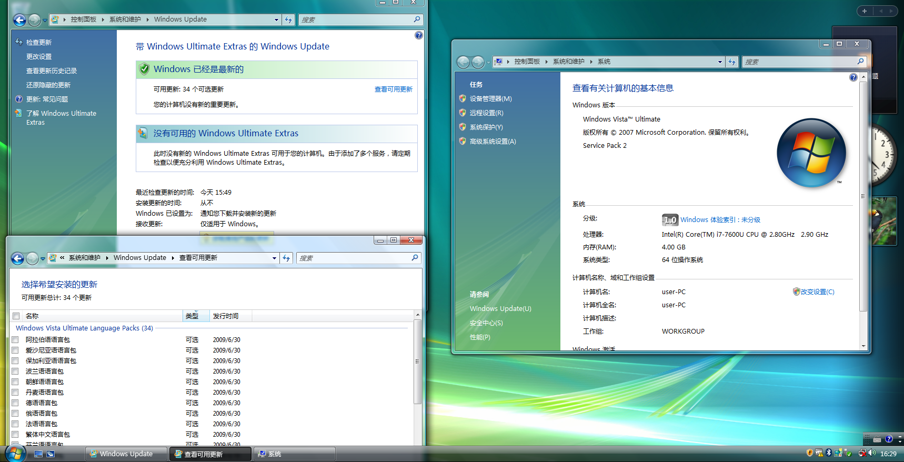
Task: Refresh the Windows Update address bar
Action: coord(288,20)
